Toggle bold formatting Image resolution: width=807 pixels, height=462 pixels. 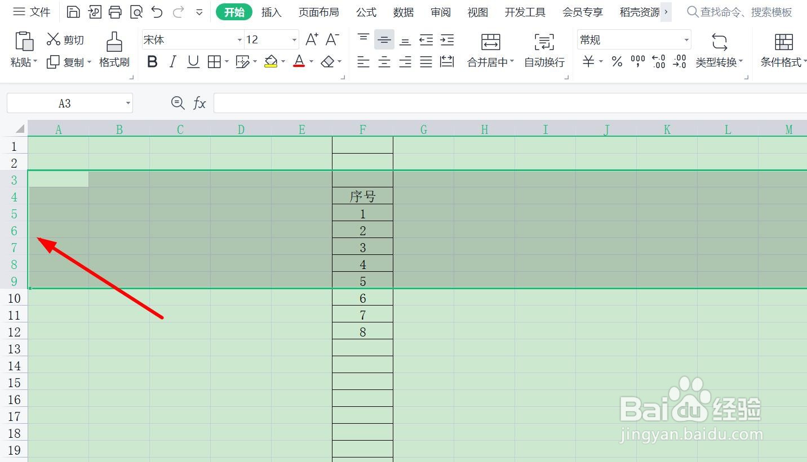[x=152, y=62]
